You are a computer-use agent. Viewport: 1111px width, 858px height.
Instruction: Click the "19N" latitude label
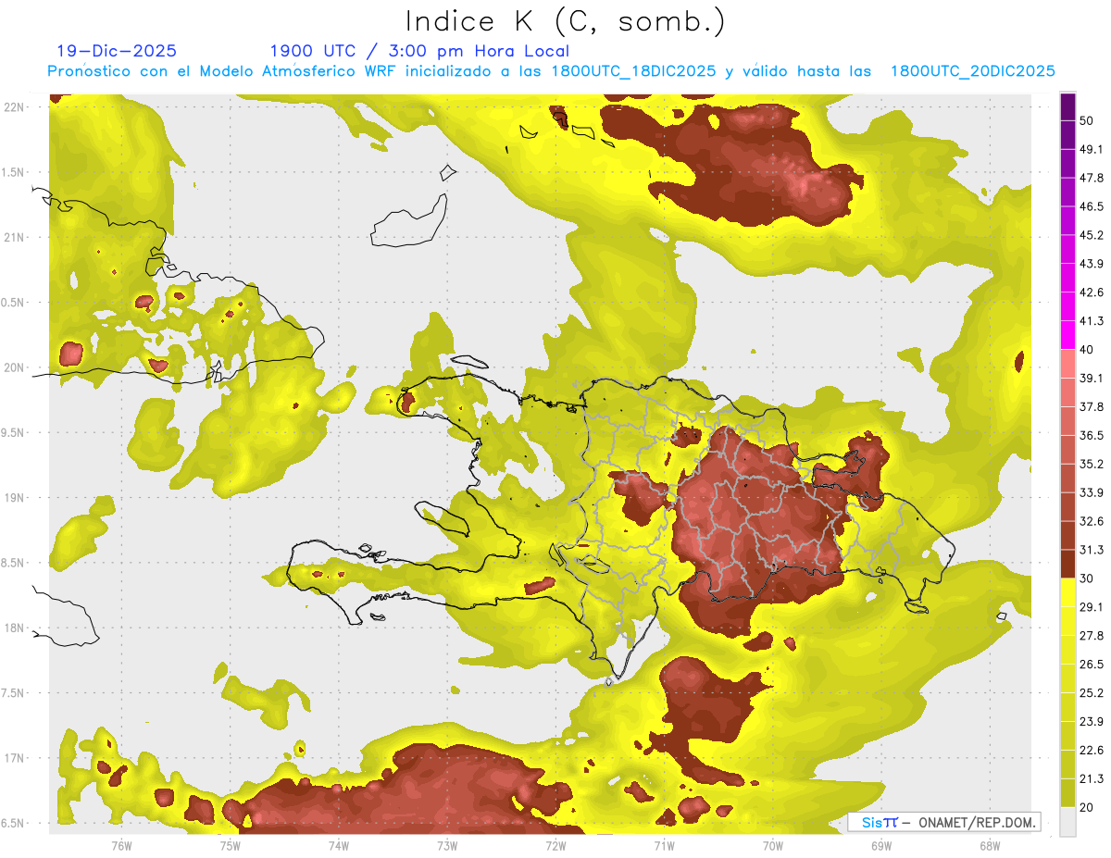click(14, 497)
